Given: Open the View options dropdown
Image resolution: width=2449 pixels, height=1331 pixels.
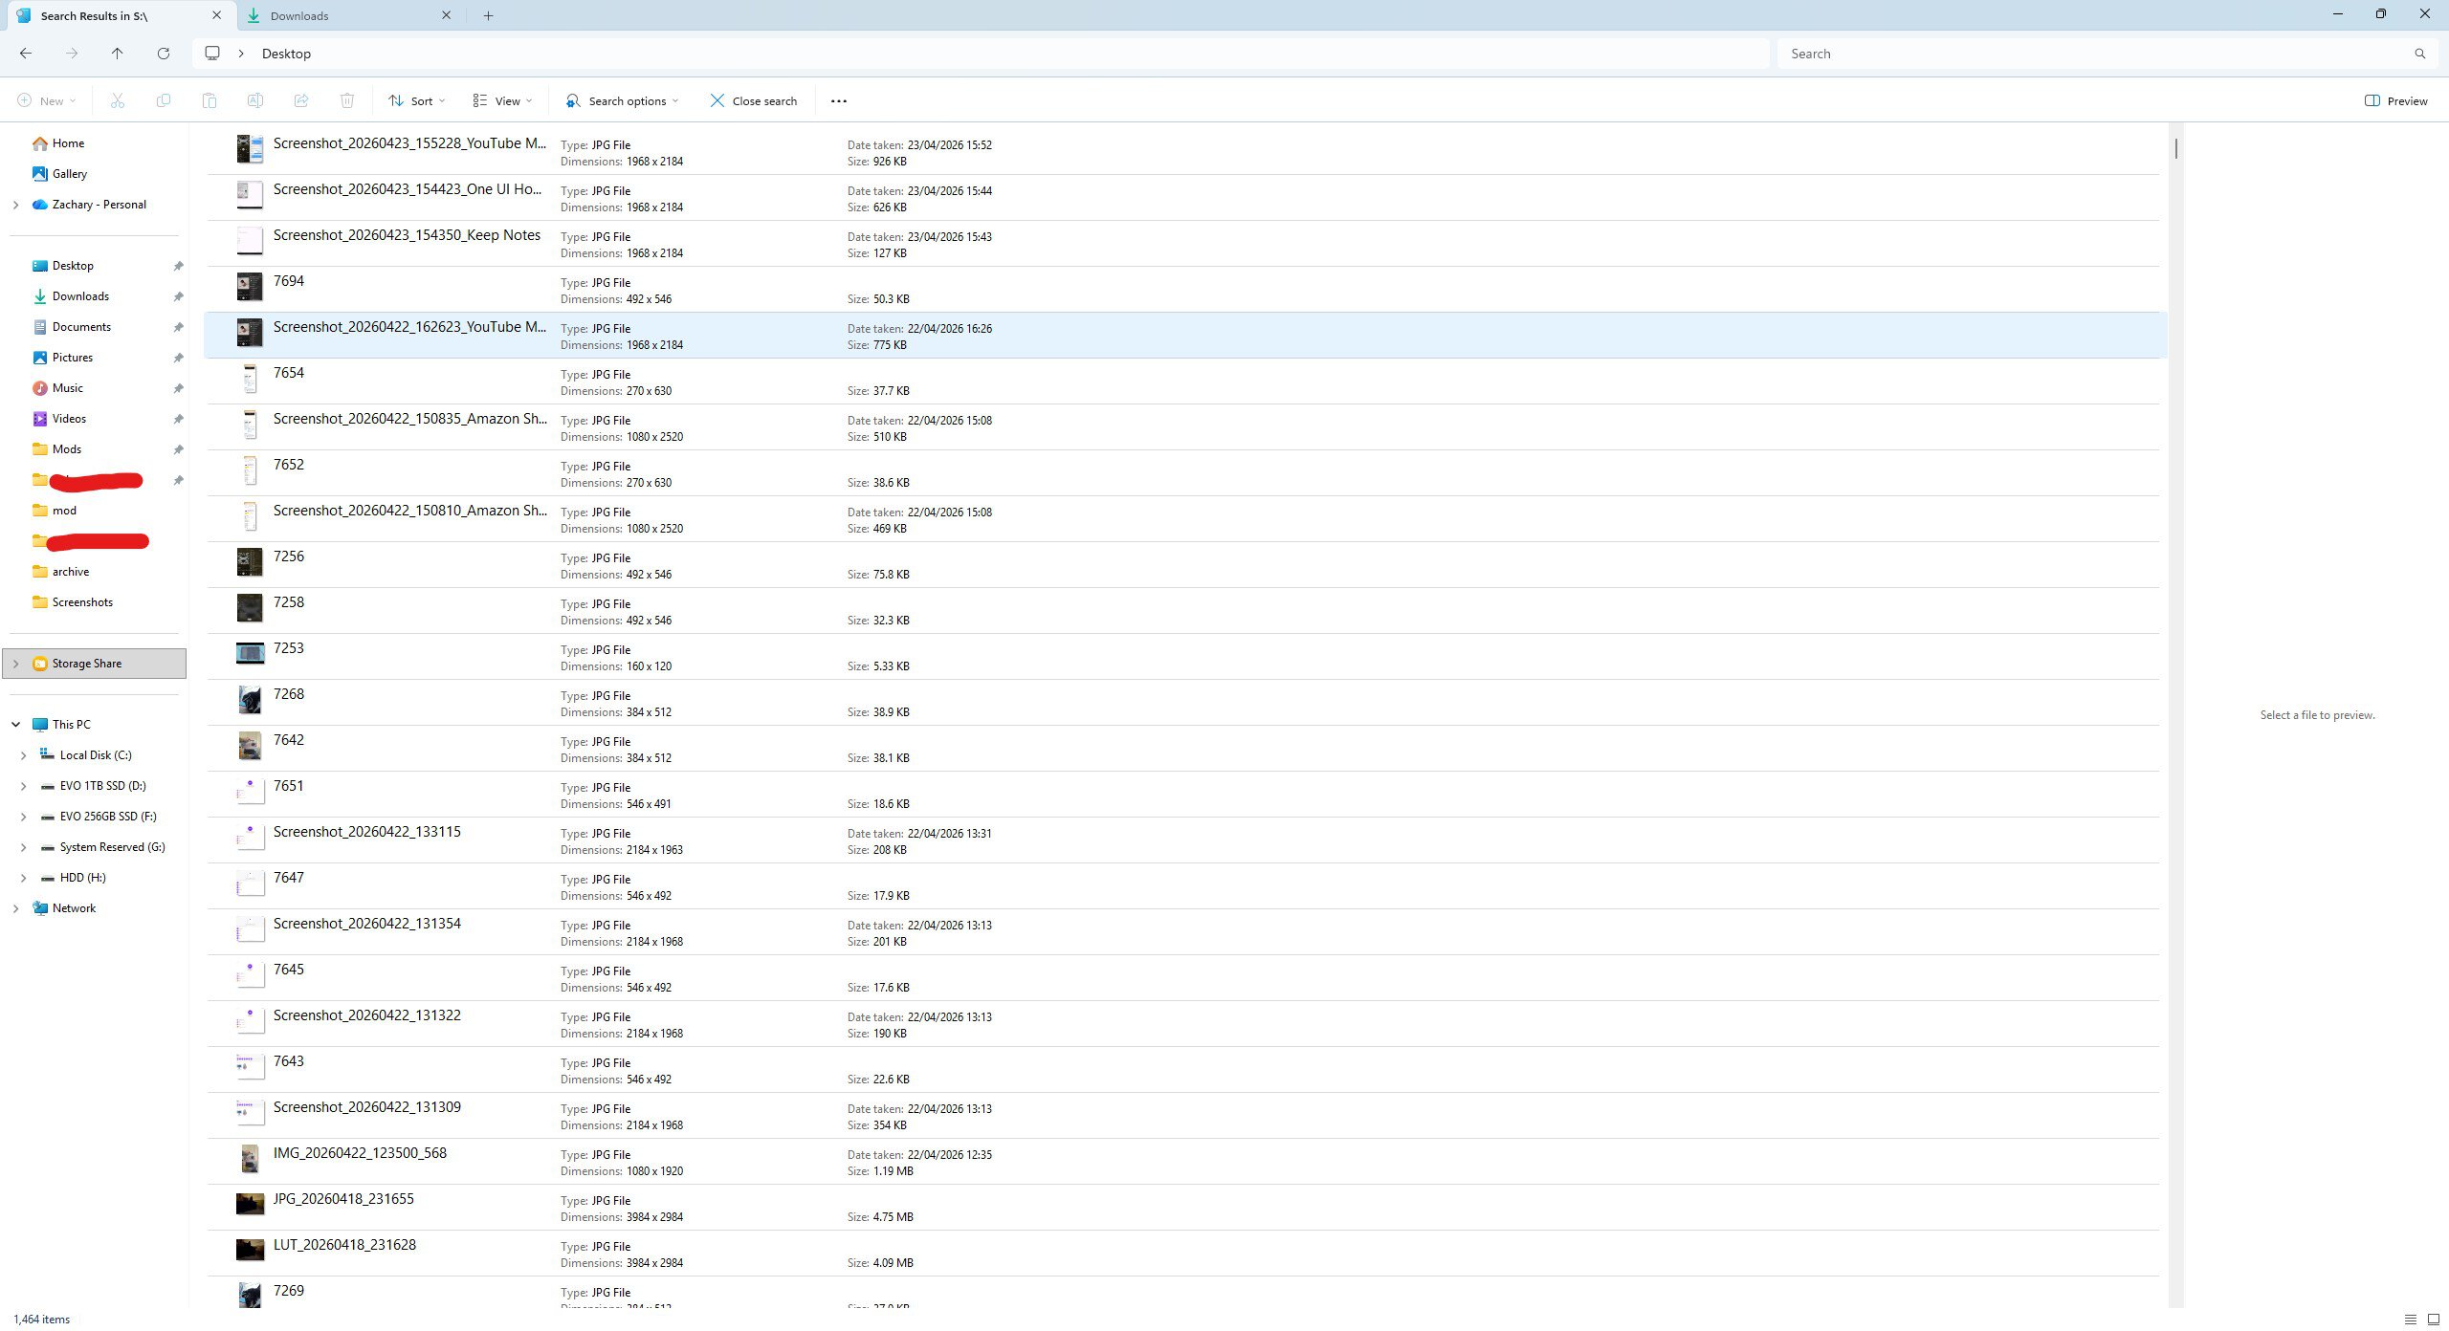Looking at the screenshot, I should [x=500, y=100].
